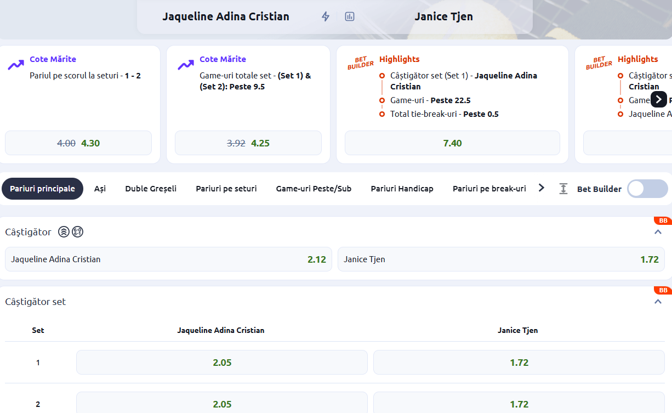This screenshot has width=672, height=413.
Task: Click the BB badge on Câștigător set section
Action: click(x=663, y=291)
